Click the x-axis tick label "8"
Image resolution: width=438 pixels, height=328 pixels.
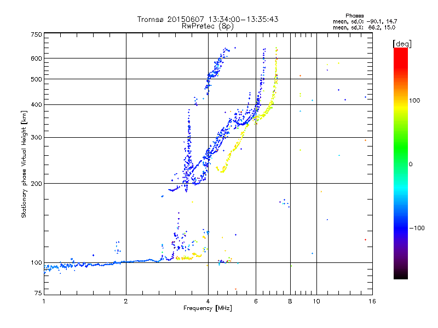pos(290,301)
